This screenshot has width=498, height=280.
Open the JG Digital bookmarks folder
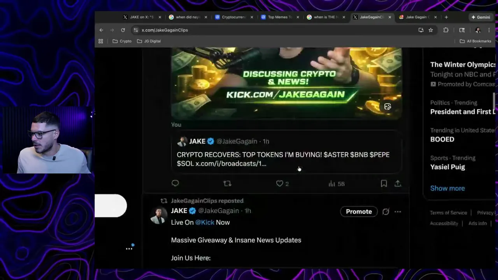pos(149,41)
